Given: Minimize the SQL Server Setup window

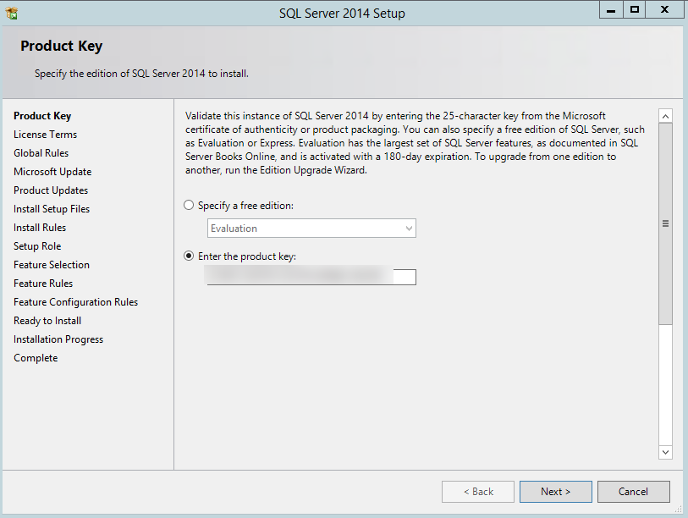Looking at the screenshot, I should (609, 10).
